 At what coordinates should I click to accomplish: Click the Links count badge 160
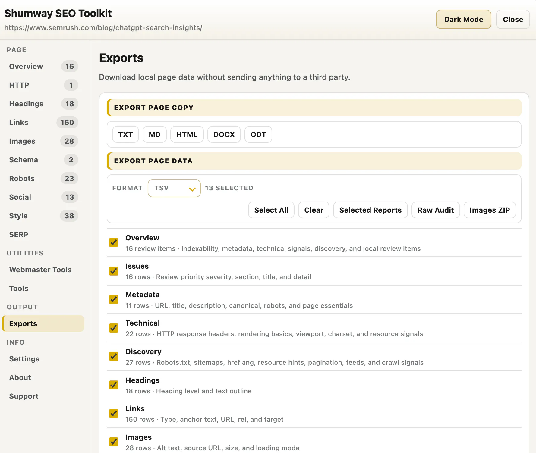(x=67, y=122)
